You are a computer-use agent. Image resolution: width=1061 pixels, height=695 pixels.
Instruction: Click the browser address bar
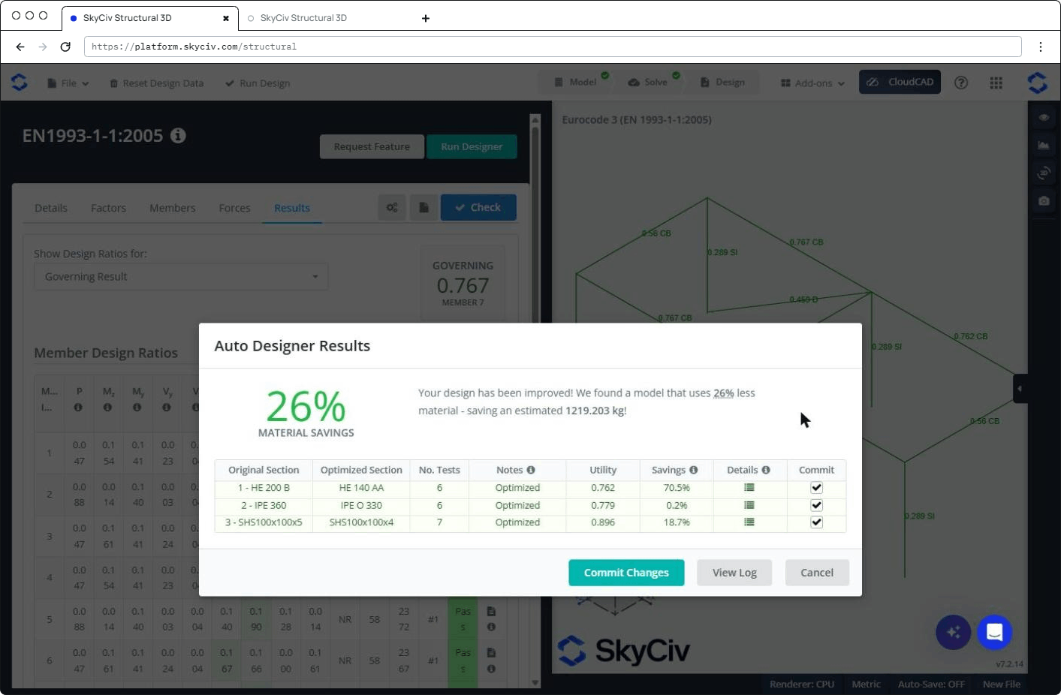tap(553, 47)
